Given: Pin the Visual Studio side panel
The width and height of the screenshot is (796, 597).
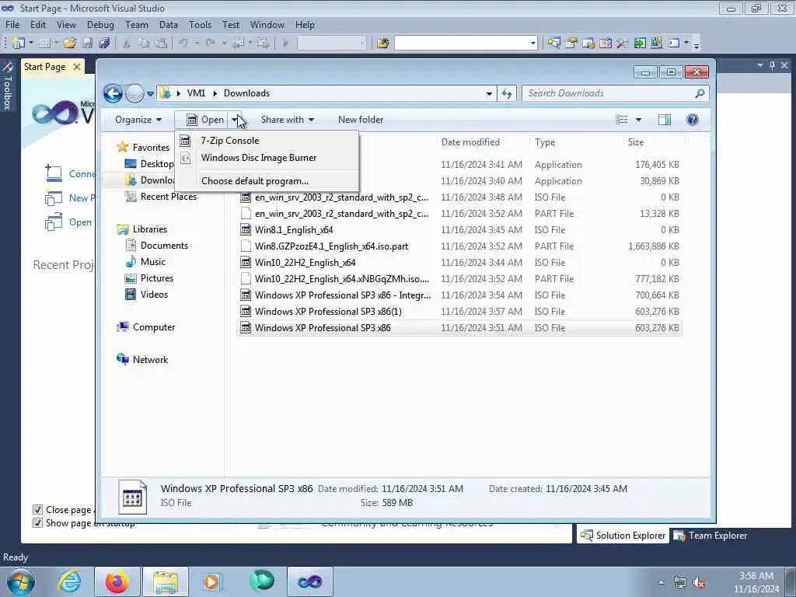Looking at the screenshot, I should [x=772, y=65].
